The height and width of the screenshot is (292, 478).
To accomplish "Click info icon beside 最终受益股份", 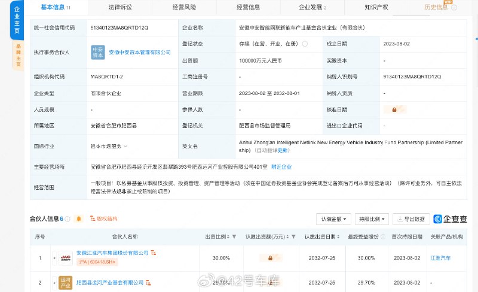I will click(383, 237).
